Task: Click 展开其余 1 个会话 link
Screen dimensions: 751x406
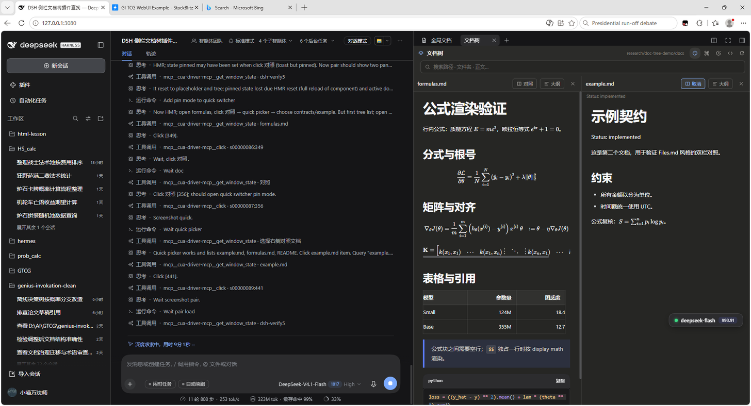Action: 36,227
